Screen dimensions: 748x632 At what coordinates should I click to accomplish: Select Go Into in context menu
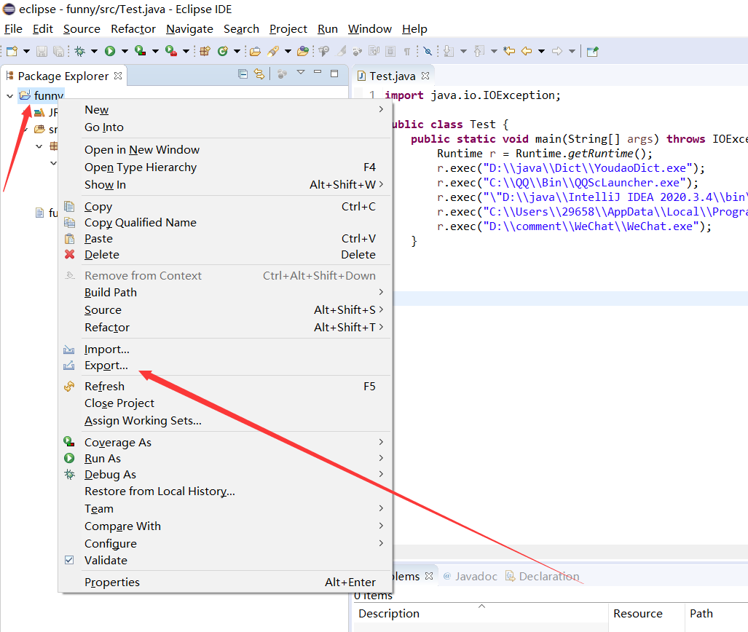pyautogui.click(x=224, y=127)
